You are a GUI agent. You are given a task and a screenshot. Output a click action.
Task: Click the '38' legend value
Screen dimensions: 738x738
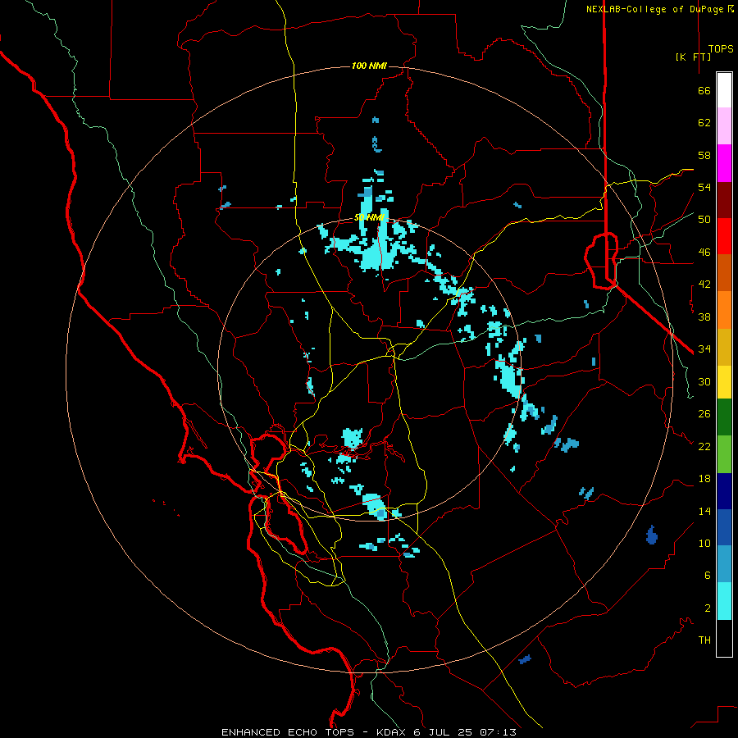[704, 317]
